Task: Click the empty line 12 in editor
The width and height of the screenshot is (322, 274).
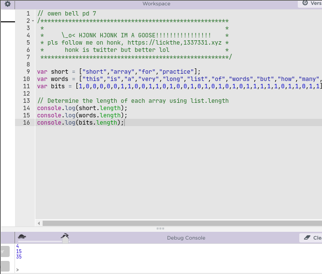Action: (x=145, y=94)
